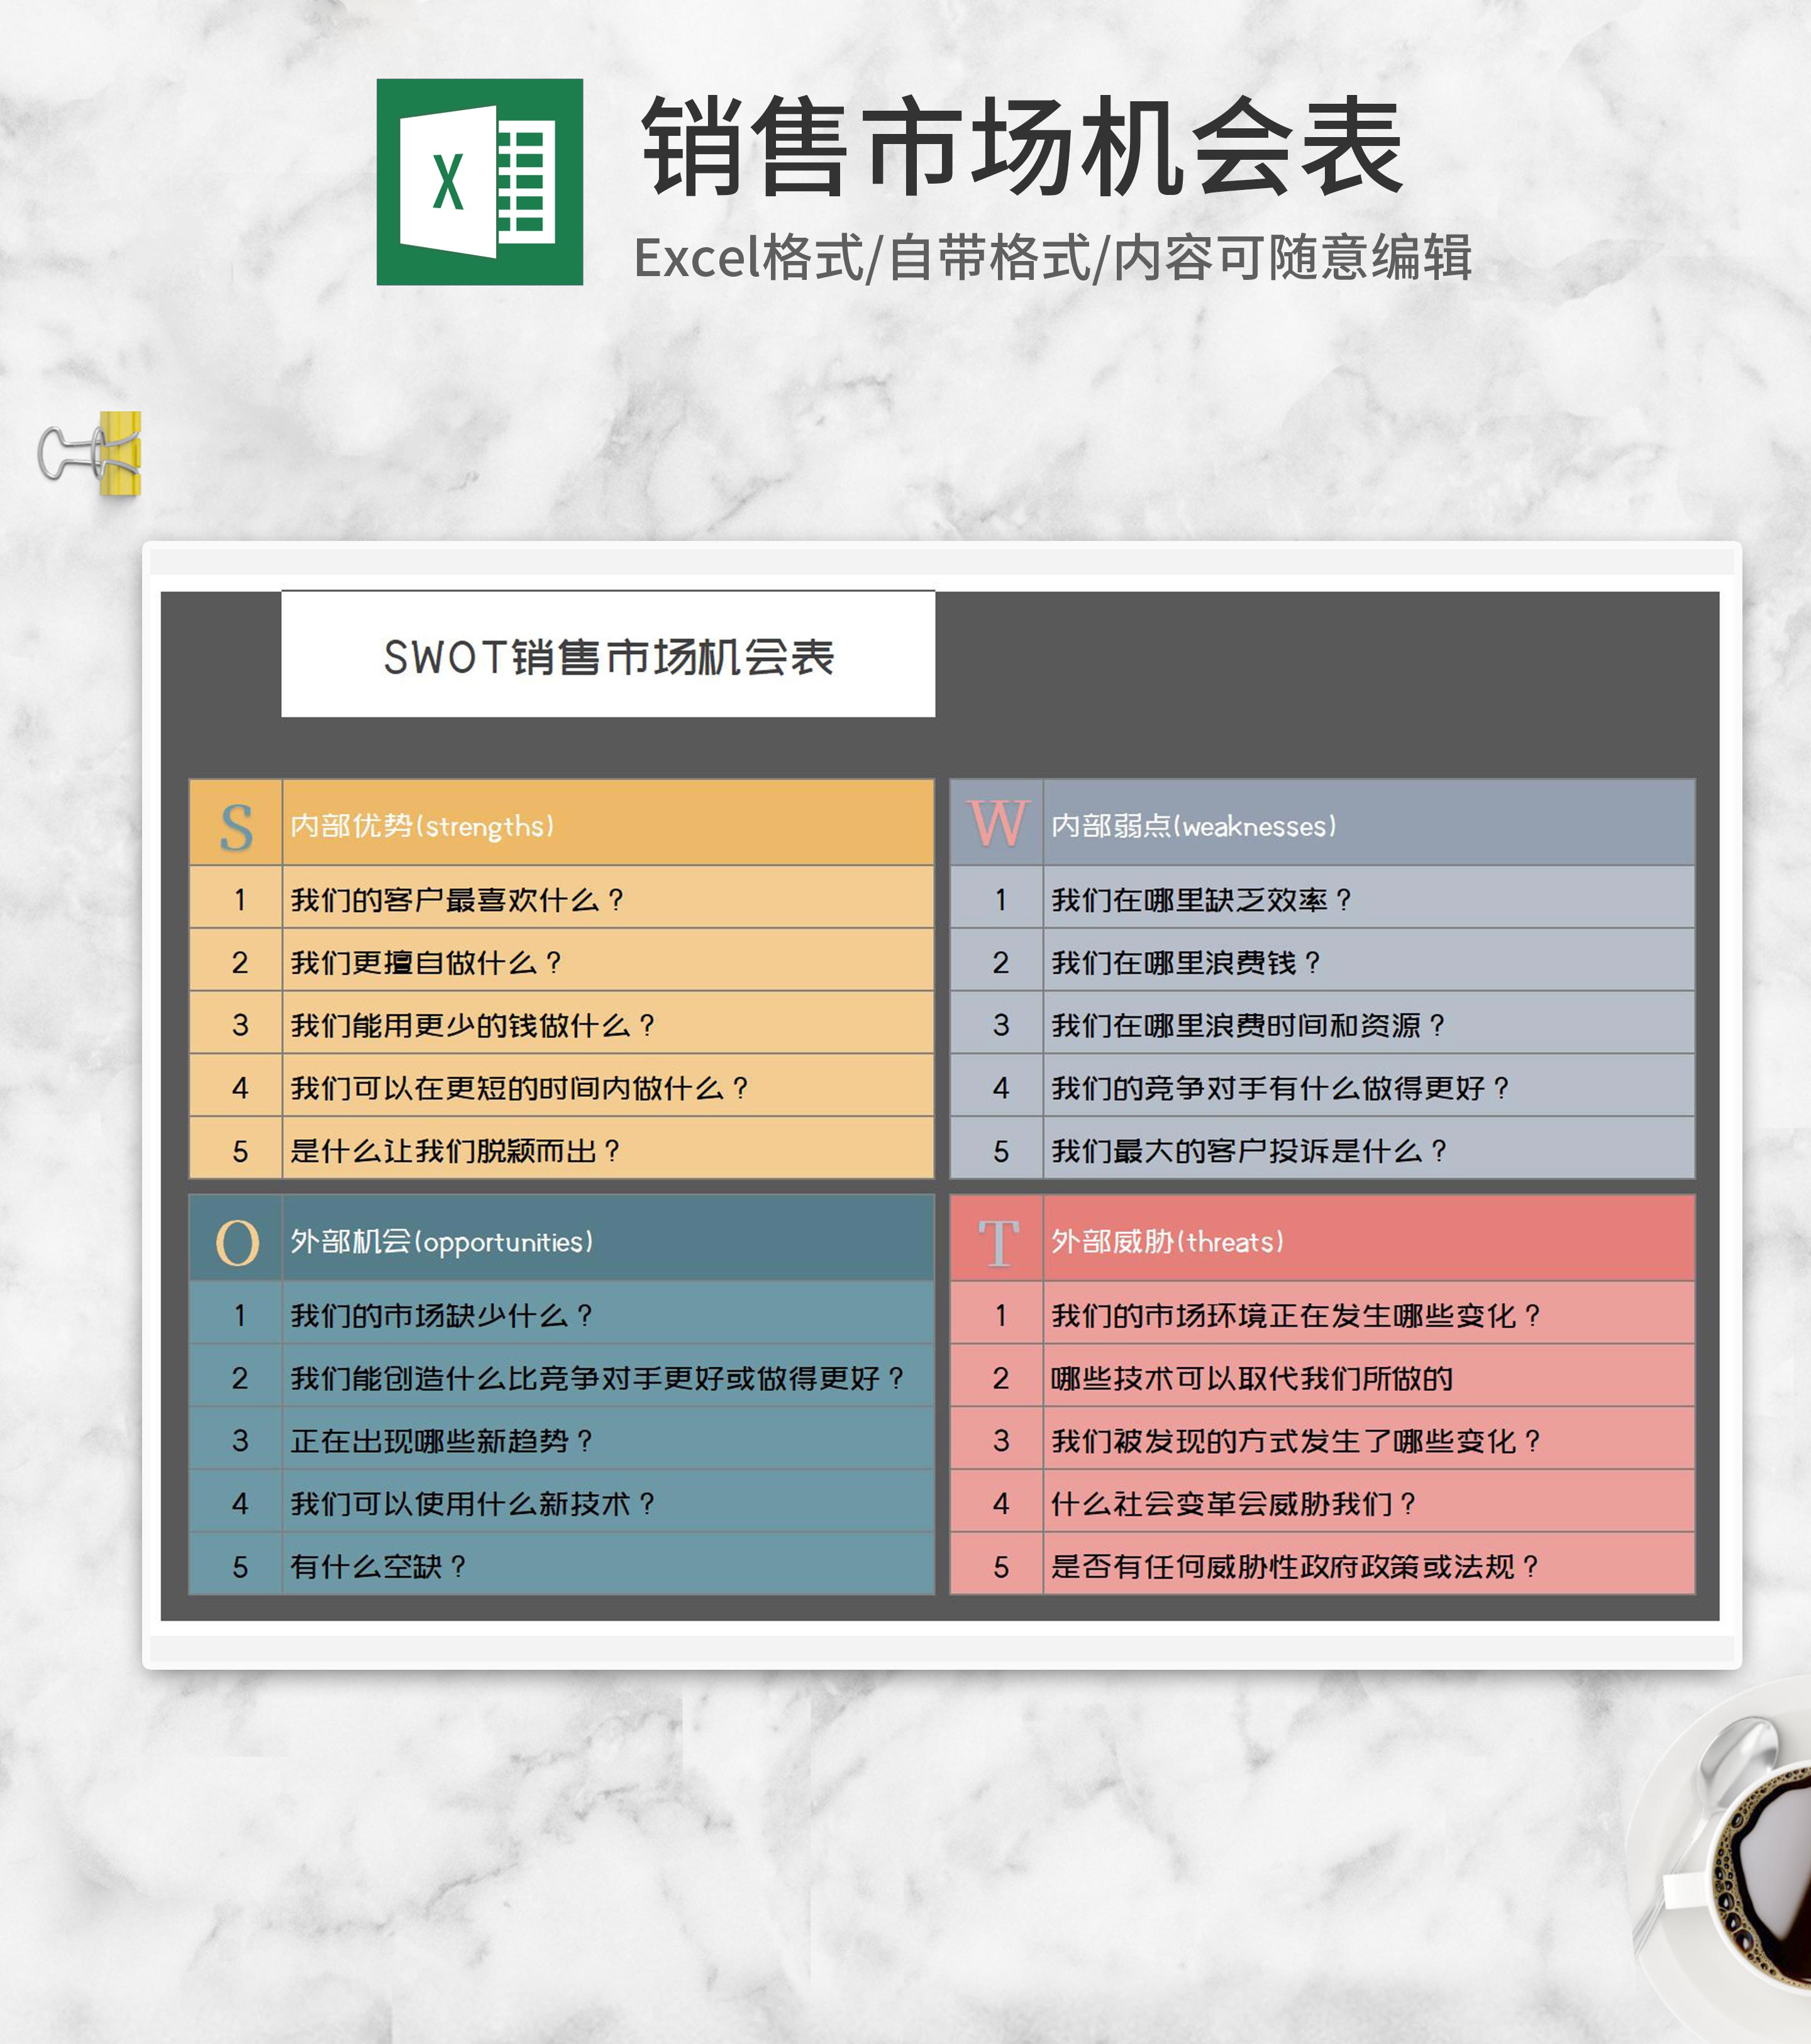The image size is (1811, 2044).
Task: Select cell 我们在哪里浪费钱？
Action: [x=1367, y=962]
